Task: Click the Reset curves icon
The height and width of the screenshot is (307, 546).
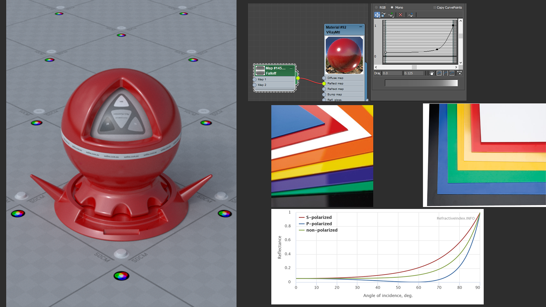Action: (411, 15)
